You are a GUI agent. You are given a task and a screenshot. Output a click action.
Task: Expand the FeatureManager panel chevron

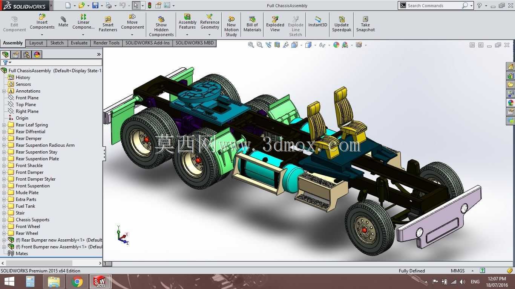(99, 55)
